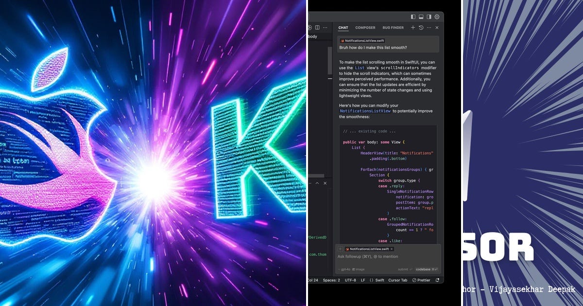
Task: Open the chat overflow menu (···)
Action: pos(429,27)
